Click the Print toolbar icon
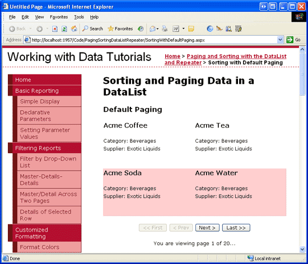The image size is (308, 264). 165,29
